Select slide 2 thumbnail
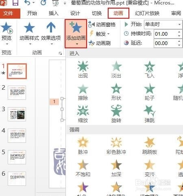 17,93
